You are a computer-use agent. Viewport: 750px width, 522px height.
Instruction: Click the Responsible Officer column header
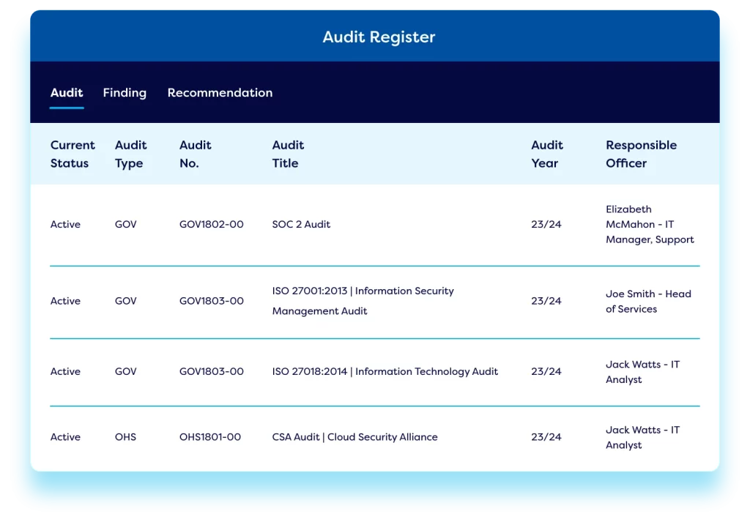click(x=641, y=154)
